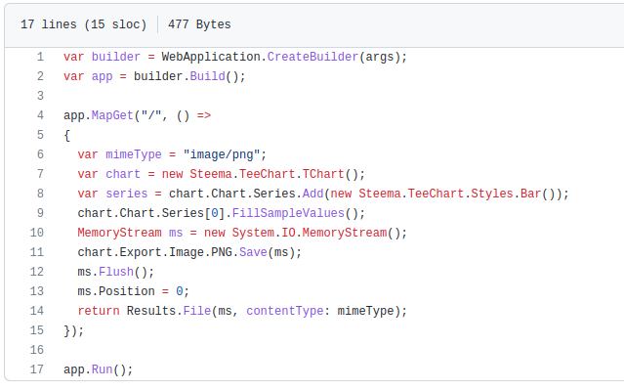Click 'Run' method on last line
The width and height of the screenshot is (624, 390).
[102, 368]
